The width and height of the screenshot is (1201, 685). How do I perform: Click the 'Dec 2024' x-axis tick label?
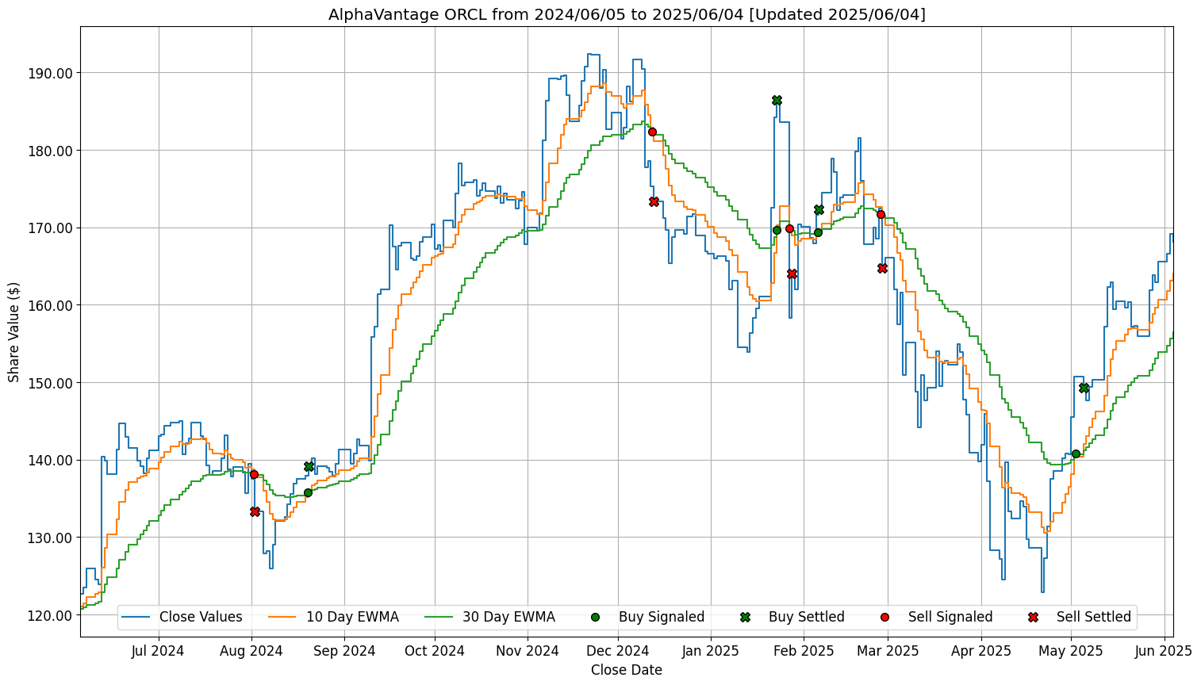[x=619, y=651]
